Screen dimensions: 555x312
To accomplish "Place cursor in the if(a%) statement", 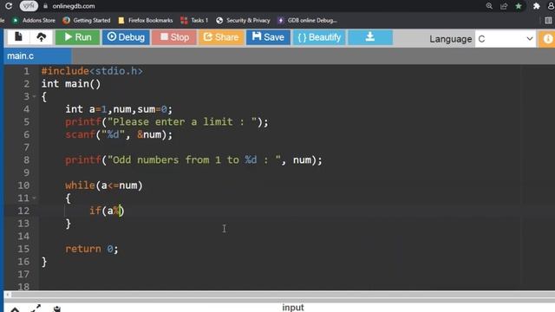I will pyautogui.click(x=107, y=211).
